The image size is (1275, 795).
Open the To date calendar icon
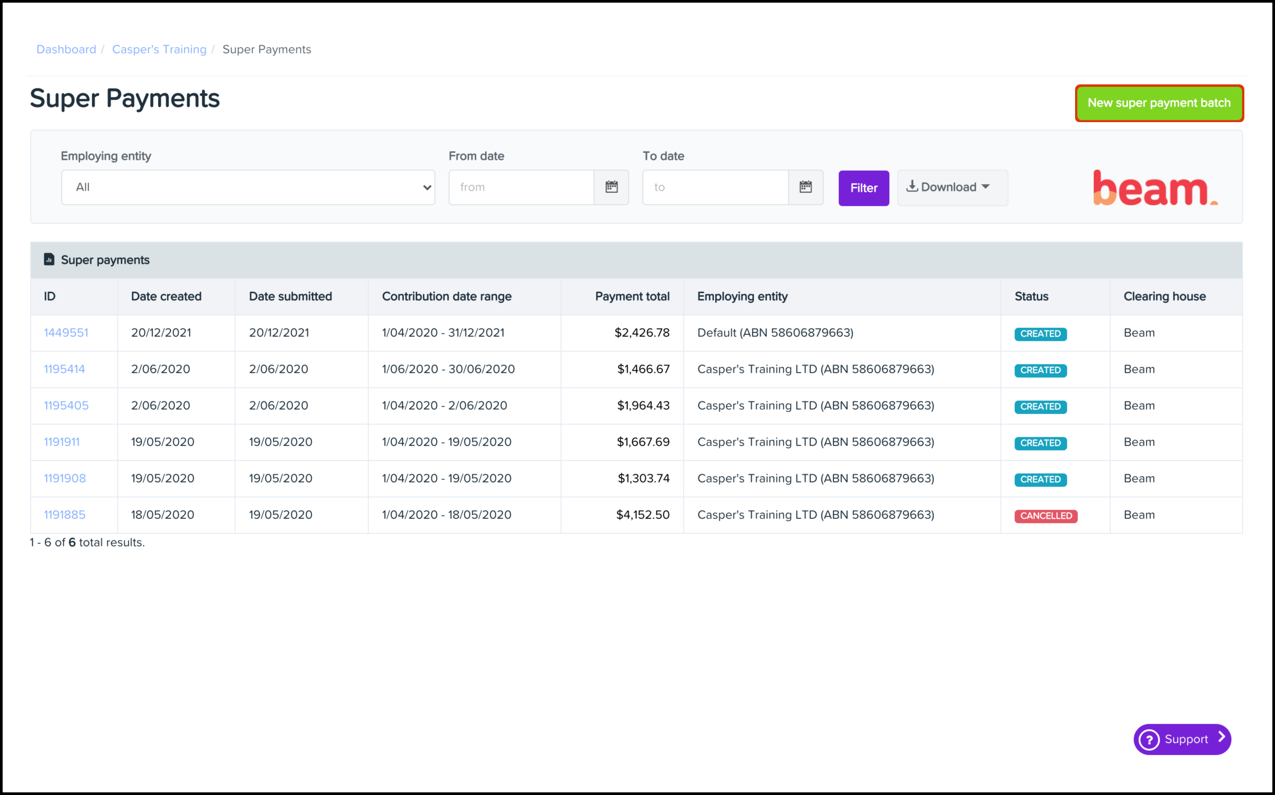point(805,187)
